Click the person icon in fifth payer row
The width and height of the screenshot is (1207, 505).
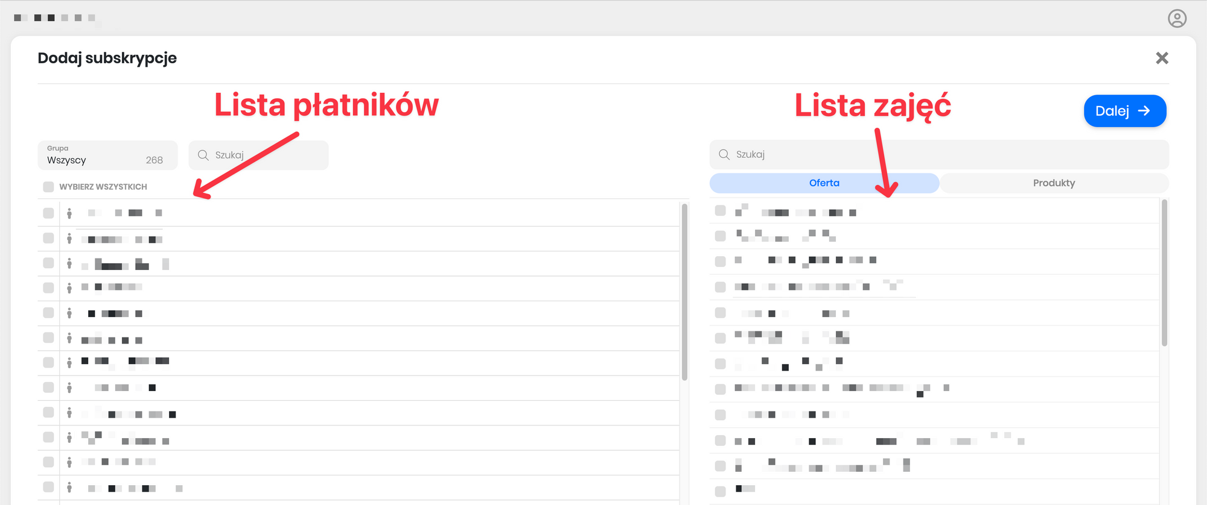69,313
